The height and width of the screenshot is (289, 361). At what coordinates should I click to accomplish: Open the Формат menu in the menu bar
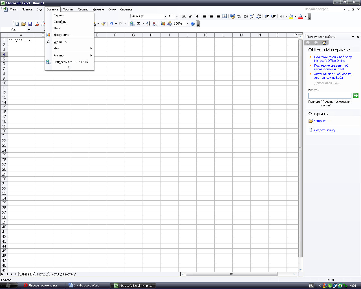click(x=68, y=9)
